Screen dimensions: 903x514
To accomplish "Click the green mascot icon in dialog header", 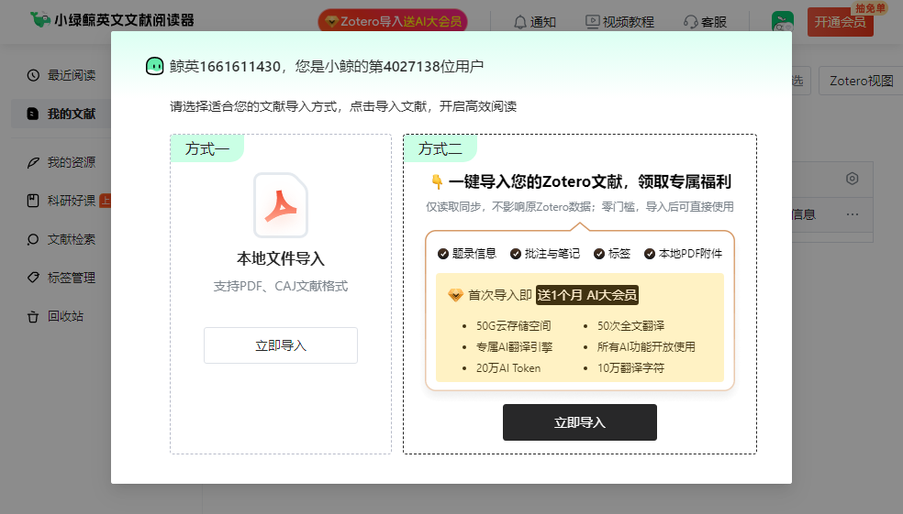I will coord(154,66).
